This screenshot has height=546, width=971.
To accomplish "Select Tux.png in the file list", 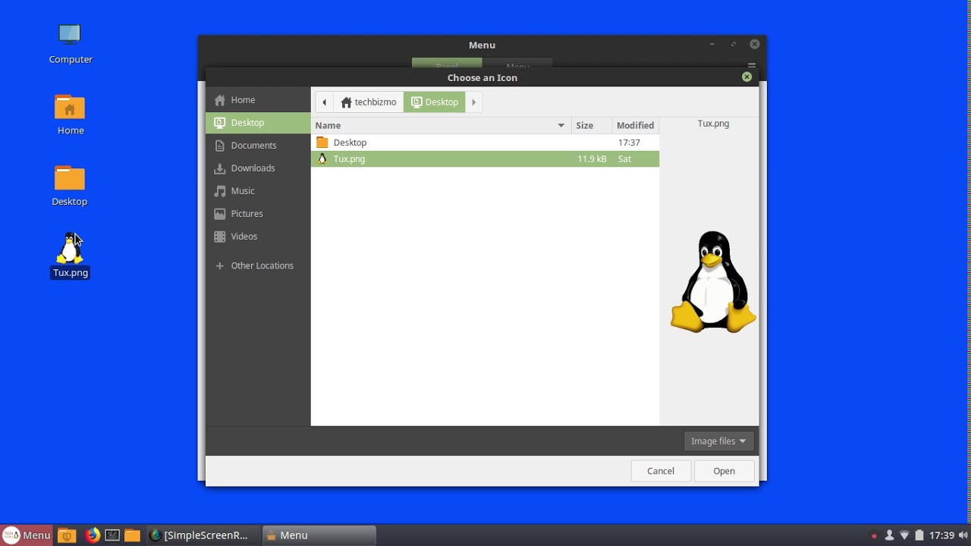I will [349, 158].
